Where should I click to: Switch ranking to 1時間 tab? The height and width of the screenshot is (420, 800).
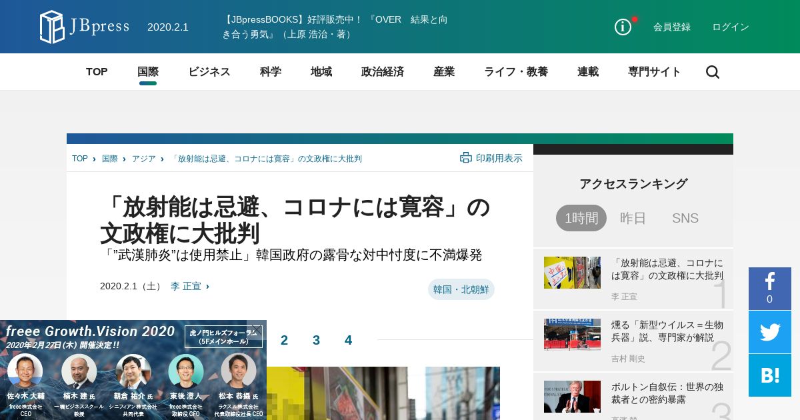tap(581, 218)
